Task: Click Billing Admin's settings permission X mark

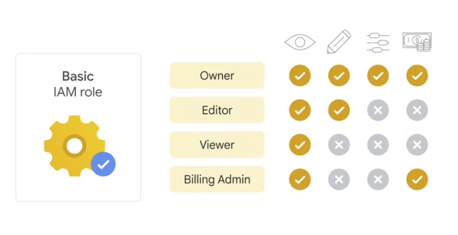Action: point(377,180)
